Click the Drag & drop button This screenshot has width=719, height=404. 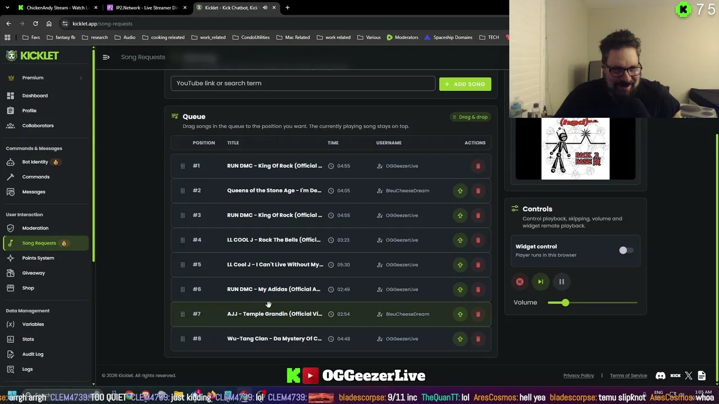tap(470, 117)
